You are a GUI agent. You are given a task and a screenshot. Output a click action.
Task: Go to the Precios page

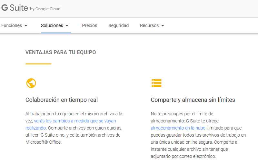tap(90, 25)
